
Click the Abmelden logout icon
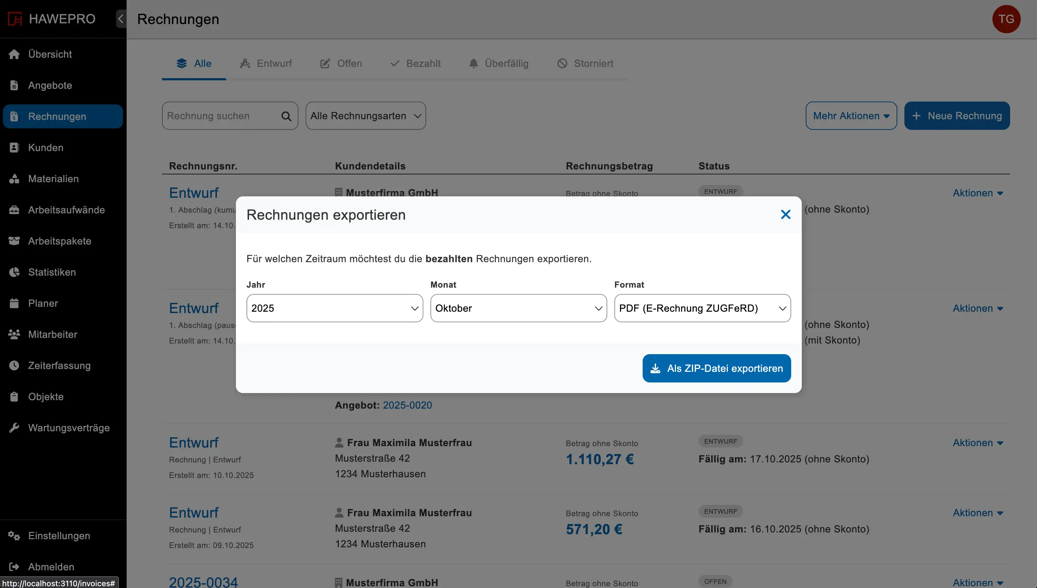coord(14,567)
